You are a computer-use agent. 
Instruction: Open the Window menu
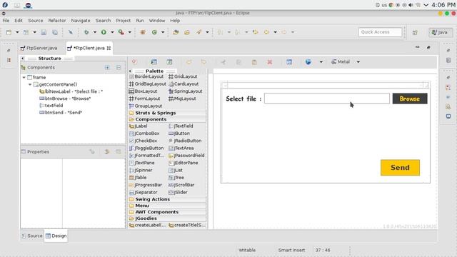coord(157,21)
